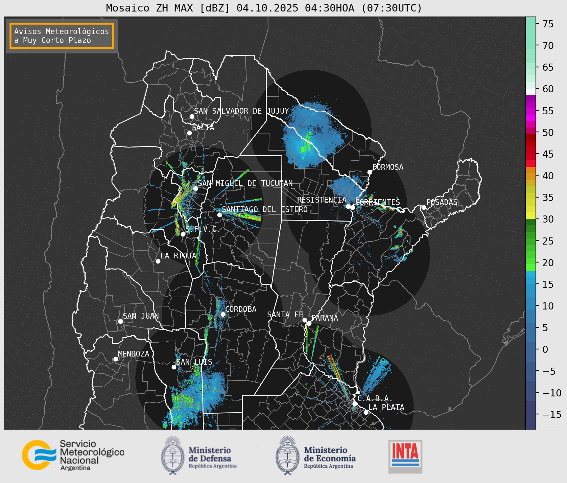This screenshot has width=567, height=483.
Task: Click the La Plata city marker dot
Action: click(x=366, y=412)
